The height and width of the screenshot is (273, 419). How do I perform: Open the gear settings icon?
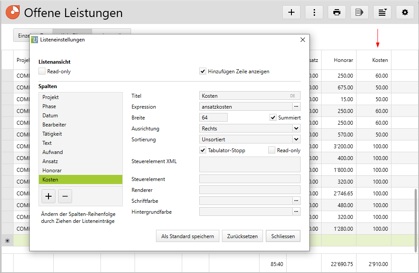click(x=405, y=12)
